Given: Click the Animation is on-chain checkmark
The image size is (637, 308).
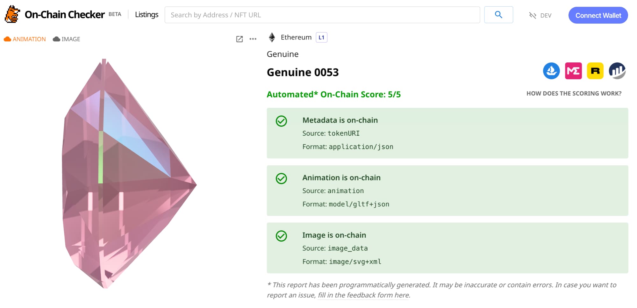Looking at the screenshot, I should (x=281, y=178).
